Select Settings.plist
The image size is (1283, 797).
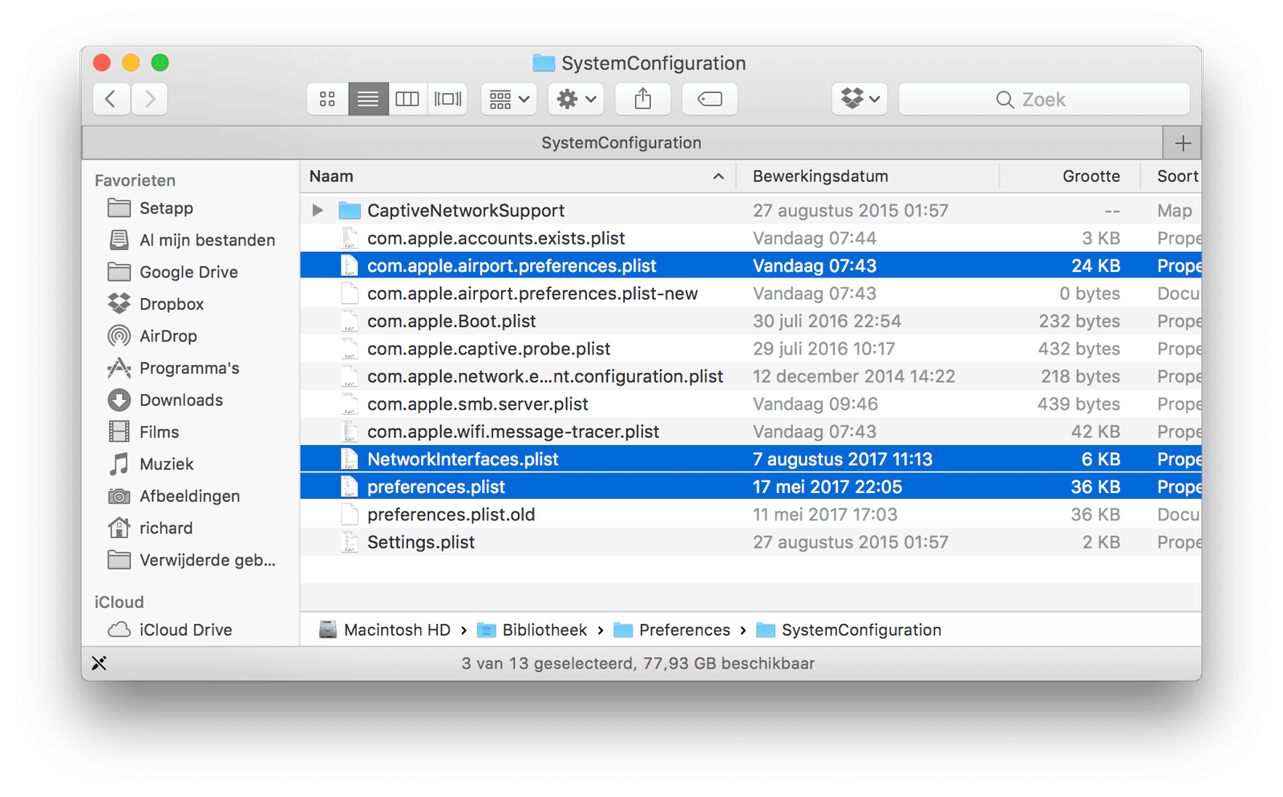pyautogui.click(x=751, y=542)
